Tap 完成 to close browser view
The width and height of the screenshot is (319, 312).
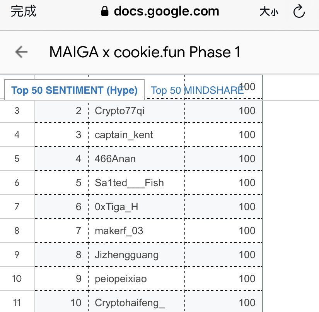click(x=24, y=11)
